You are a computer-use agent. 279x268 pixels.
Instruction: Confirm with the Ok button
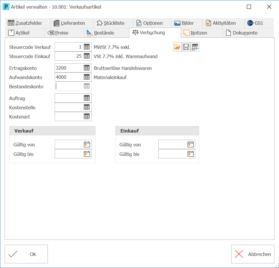pyautogui.click(x=26, y=254)
